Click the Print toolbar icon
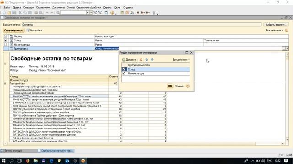The height and width of the screenshot is (164, 293). 36,13
